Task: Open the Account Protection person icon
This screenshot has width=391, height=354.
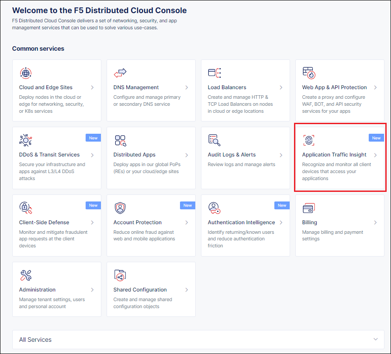Action: point(120,208)
